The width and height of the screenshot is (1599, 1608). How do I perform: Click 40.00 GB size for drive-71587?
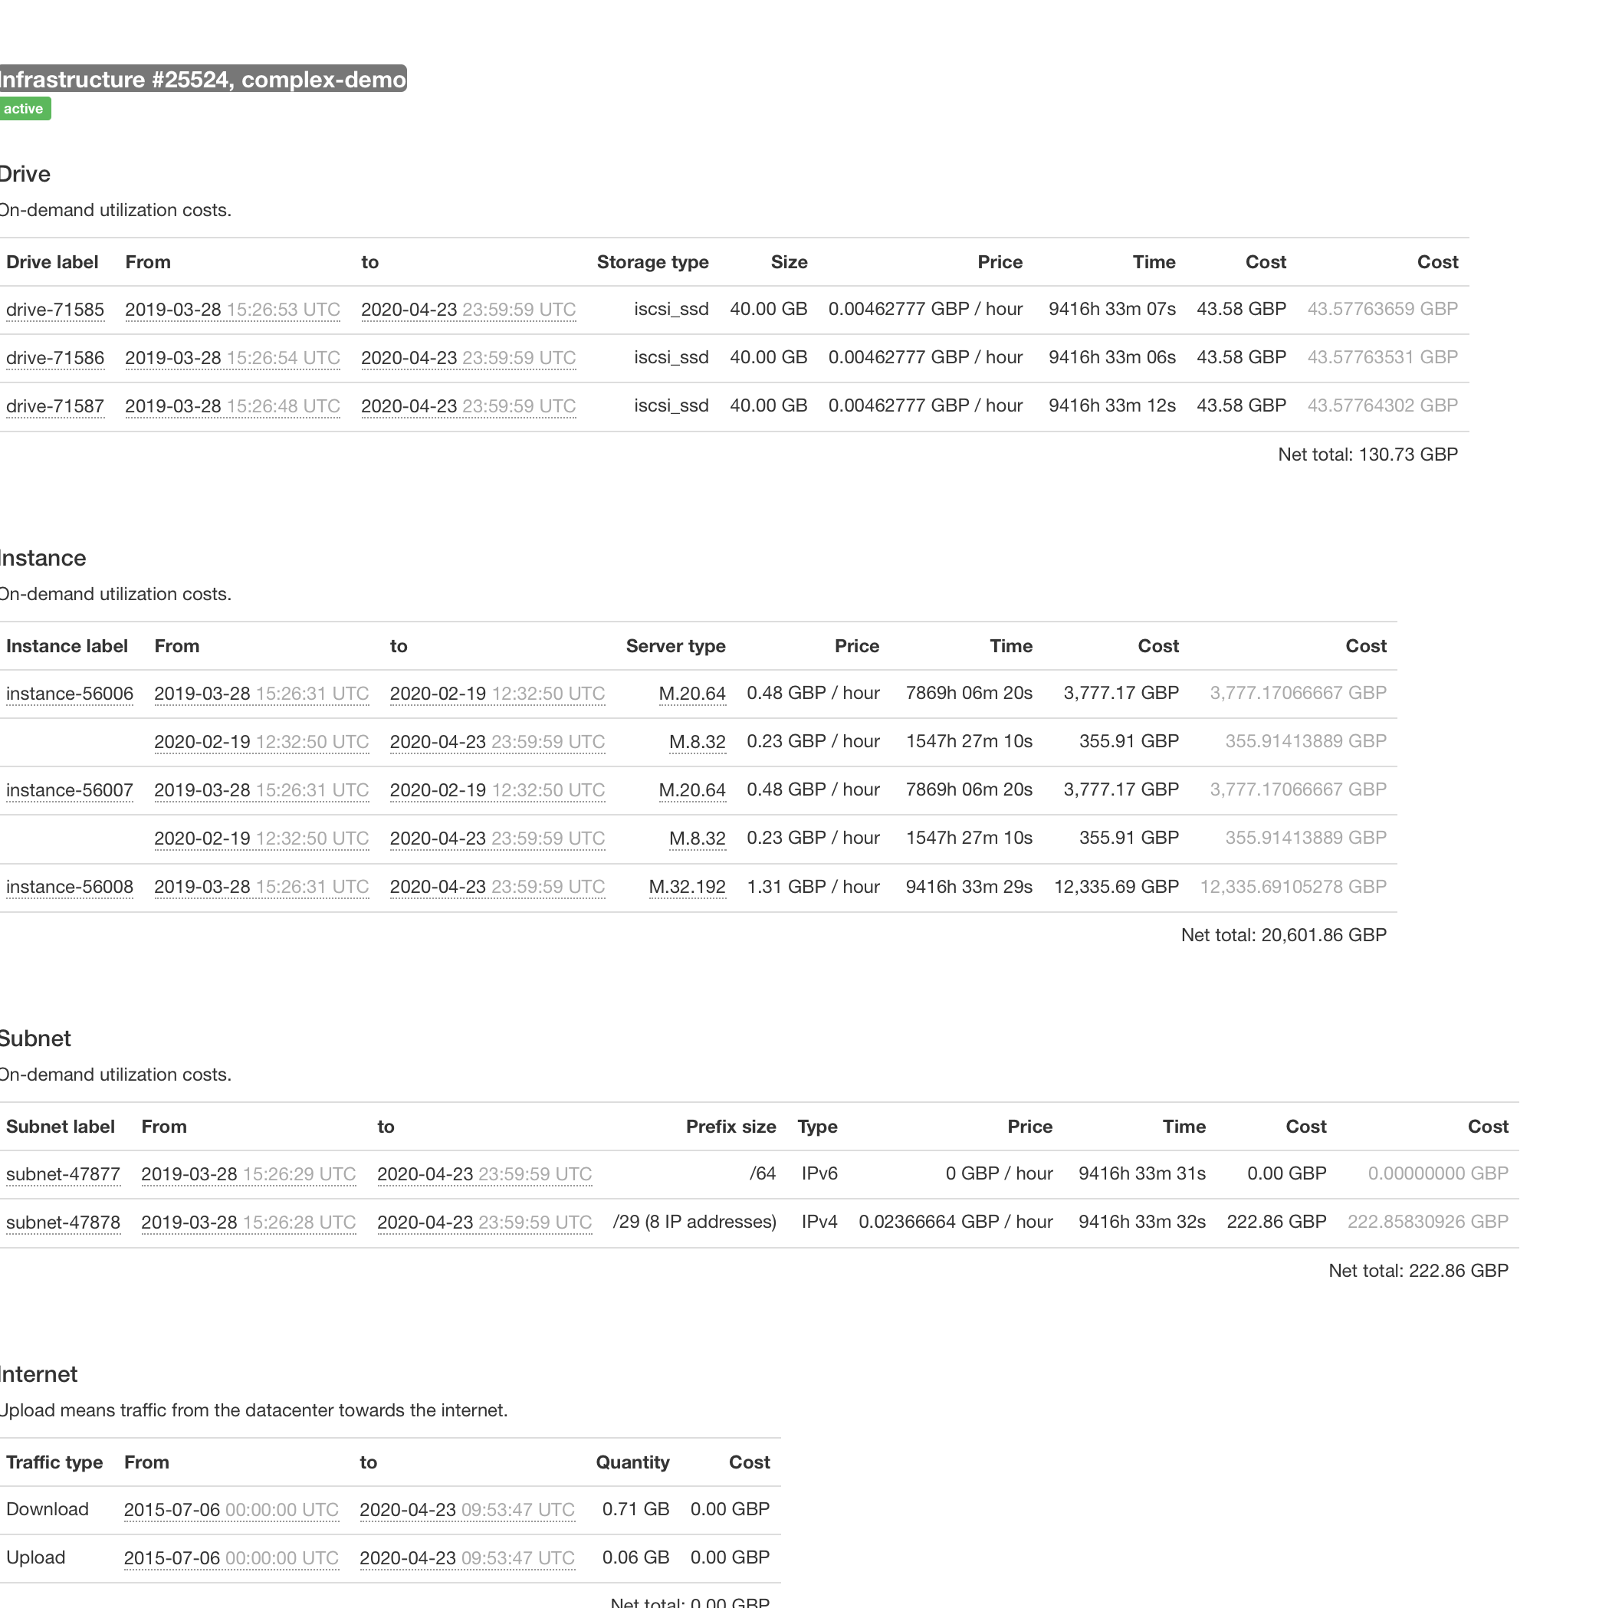pos(768,405)
